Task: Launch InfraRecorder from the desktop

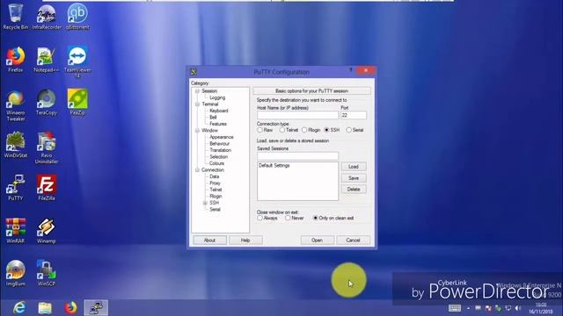Action: pyautogui.click(x=47, y=17)
